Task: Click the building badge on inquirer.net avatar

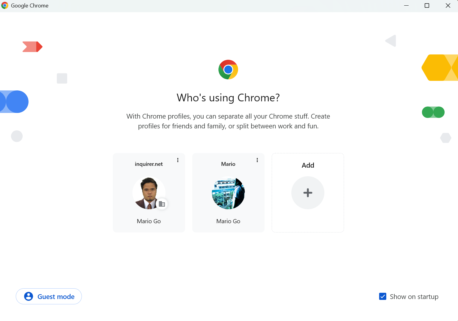Action: click(x=162, y=204)
